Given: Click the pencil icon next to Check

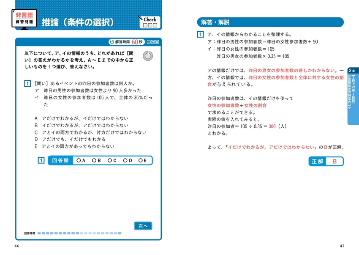Looking at the screenshot, I should (x=140, y=18).
